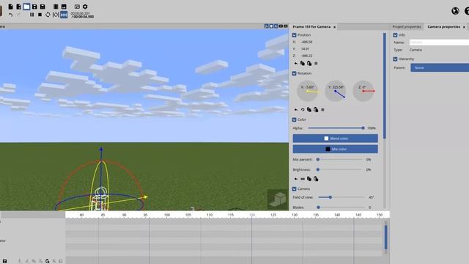
Task: Click the film strip export movie icon
Action: (56, 7)
